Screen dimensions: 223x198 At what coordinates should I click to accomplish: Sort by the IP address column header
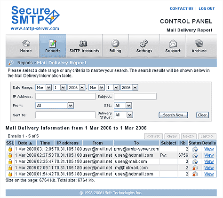coord(68,143)
